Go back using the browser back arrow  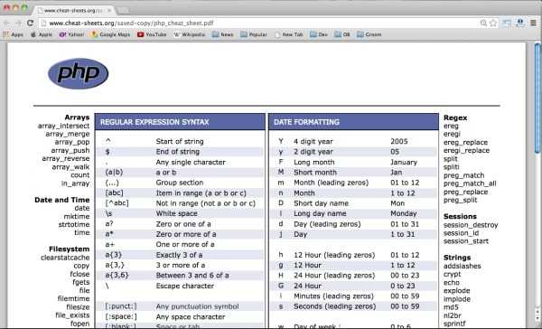(6, 23)
